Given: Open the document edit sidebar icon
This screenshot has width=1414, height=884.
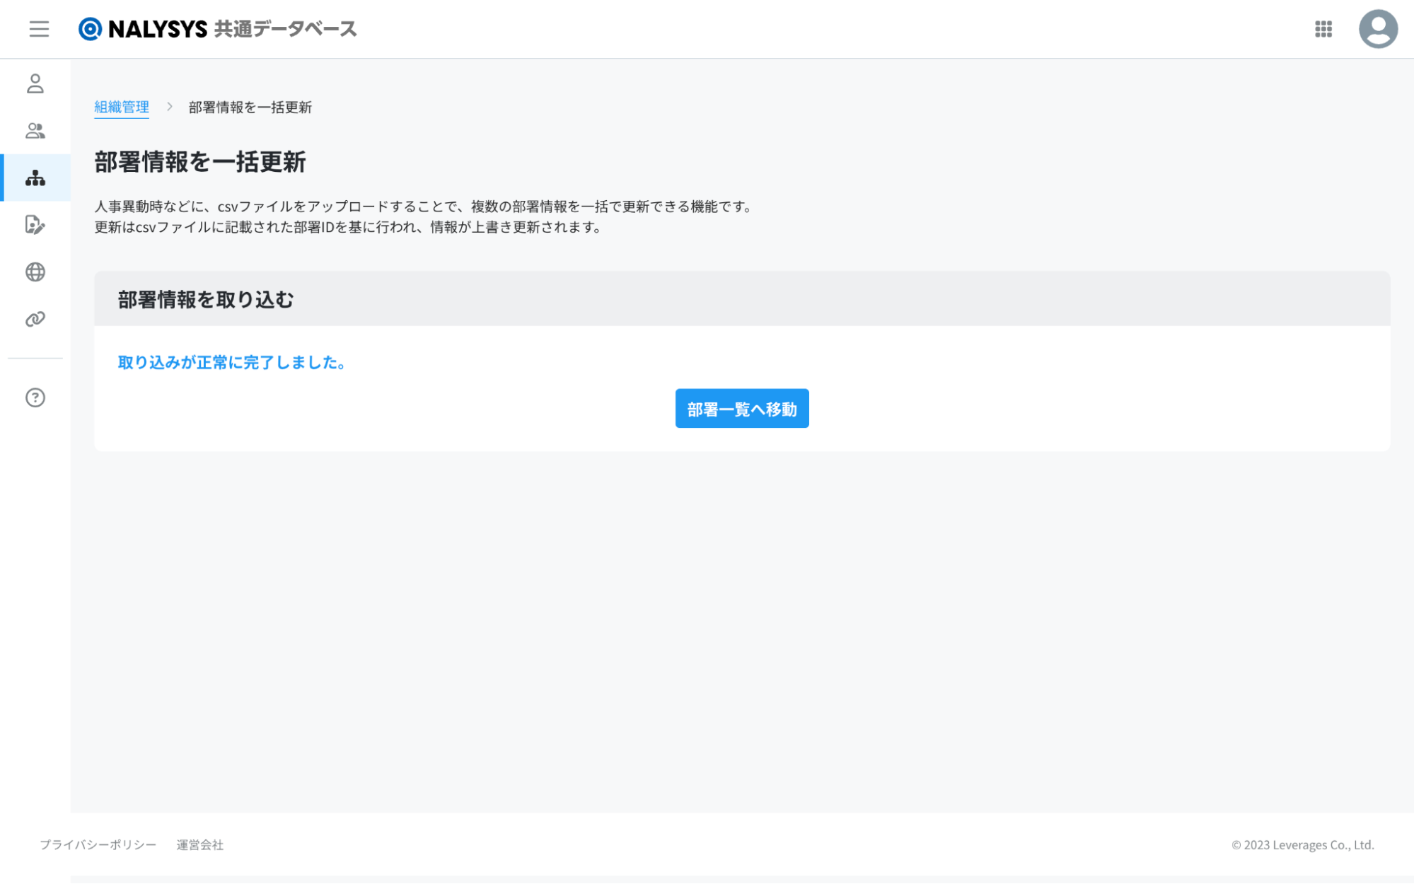Looking at the screenshot, I should 35,225.
